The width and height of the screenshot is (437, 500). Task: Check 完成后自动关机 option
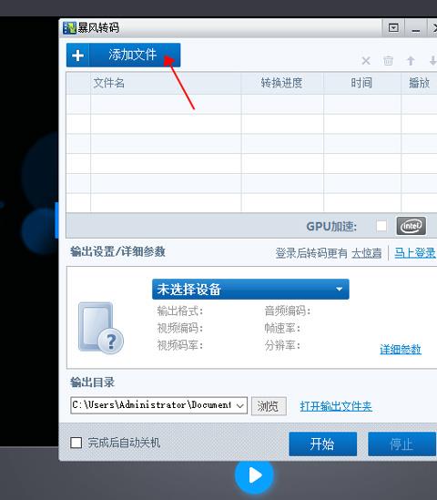(x=76, y=443)
